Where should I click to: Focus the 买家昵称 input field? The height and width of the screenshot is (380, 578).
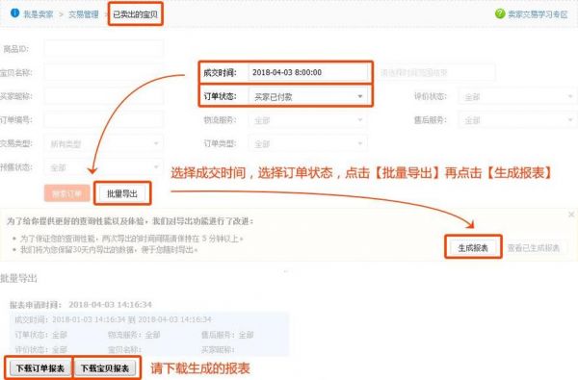[104, 96]
